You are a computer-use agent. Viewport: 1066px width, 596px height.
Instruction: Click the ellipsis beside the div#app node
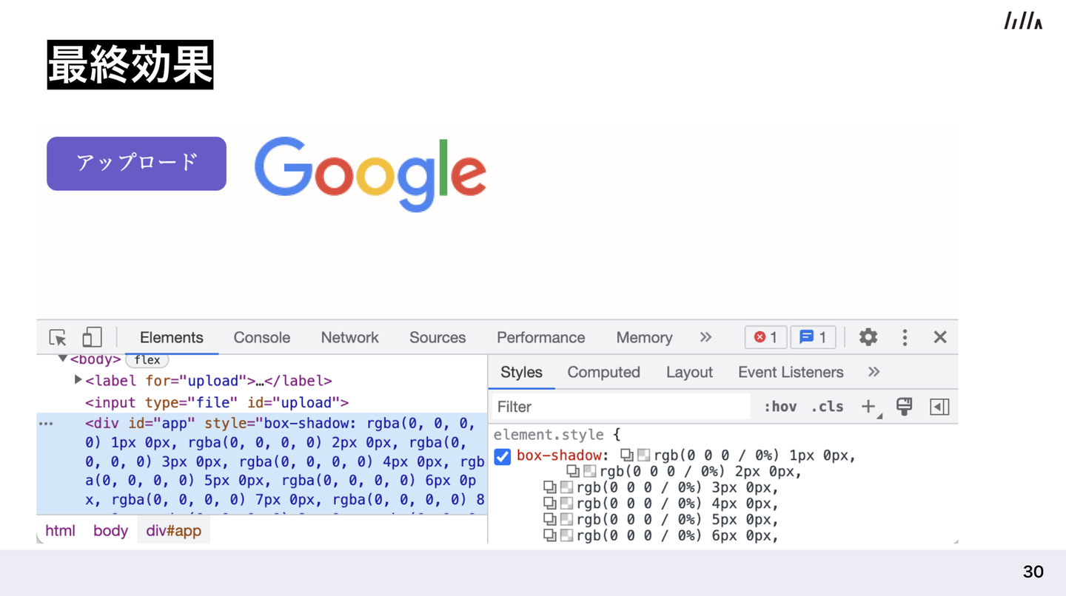(x=46, y=424)
